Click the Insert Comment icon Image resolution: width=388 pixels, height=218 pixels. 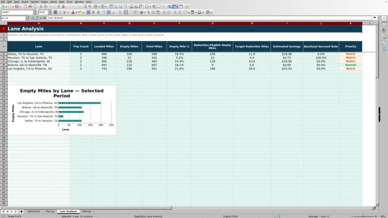click(159, 7)
